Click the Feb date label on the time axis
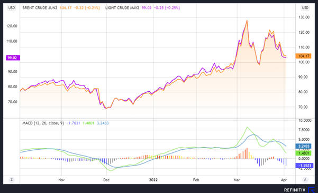 point(196,180)
